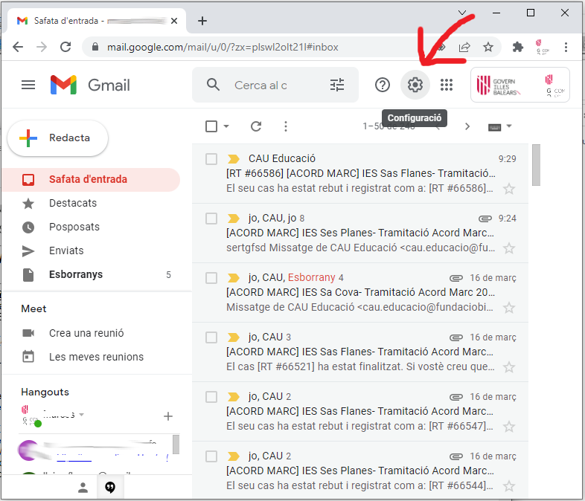
Task: Start a new Hangouts chat
Action: tap(168, 416)
